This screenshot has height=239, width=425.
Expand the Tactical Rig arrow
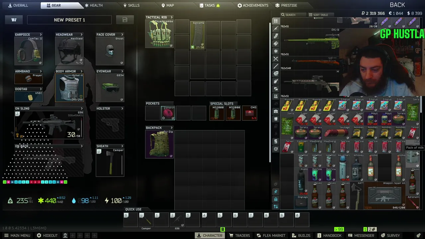coord(171,17)
